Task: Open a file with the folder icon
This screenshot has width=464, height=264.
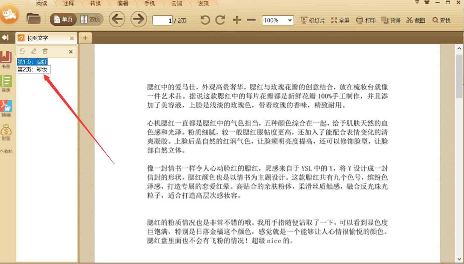Action: 33,19
